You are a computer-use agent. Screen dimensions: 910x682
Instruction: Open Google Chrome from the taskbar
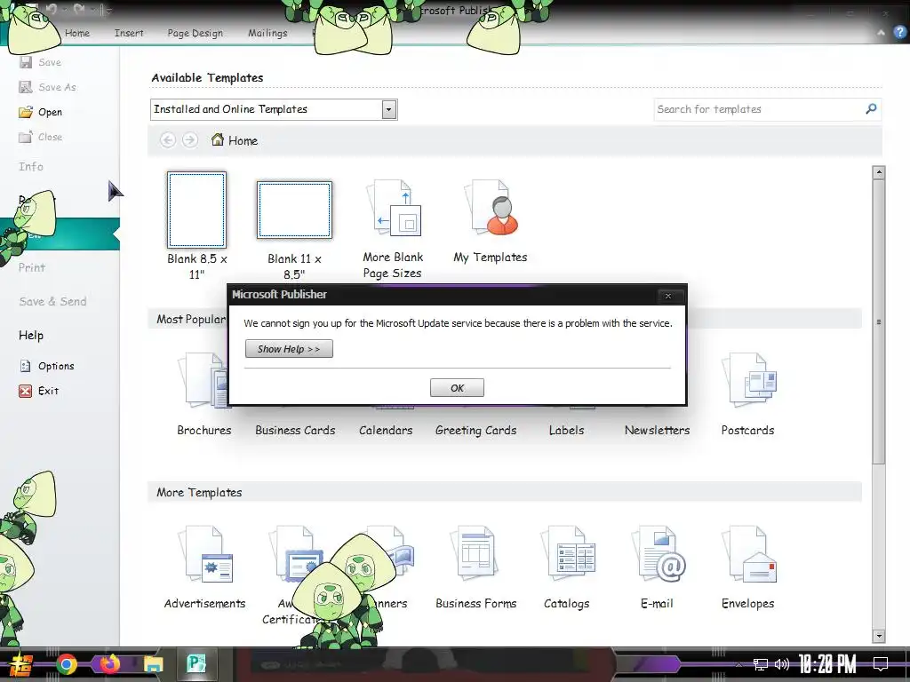point(66,664)
